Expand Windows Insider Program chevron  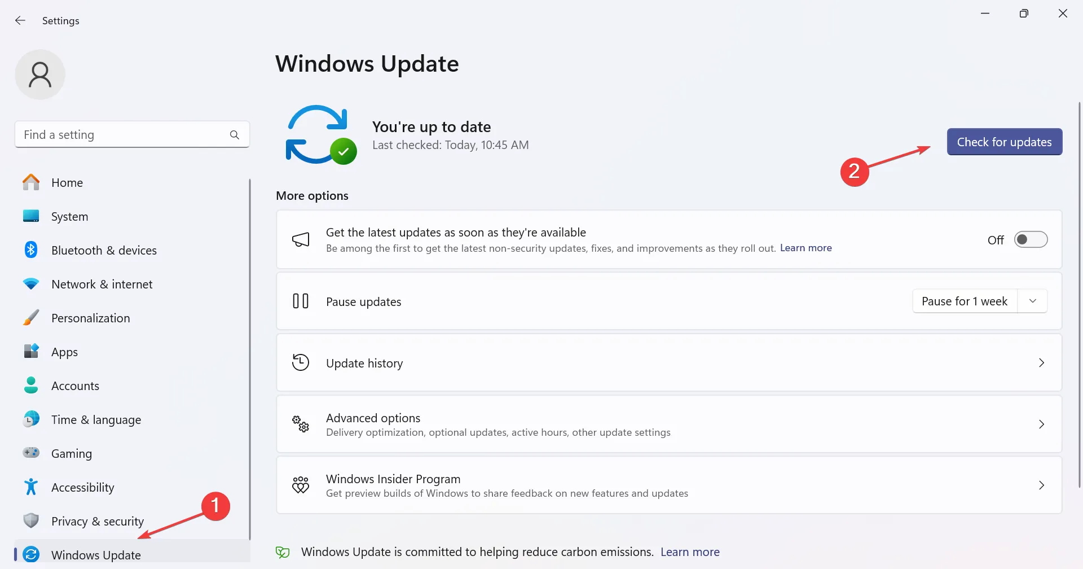pos(1042,485)
